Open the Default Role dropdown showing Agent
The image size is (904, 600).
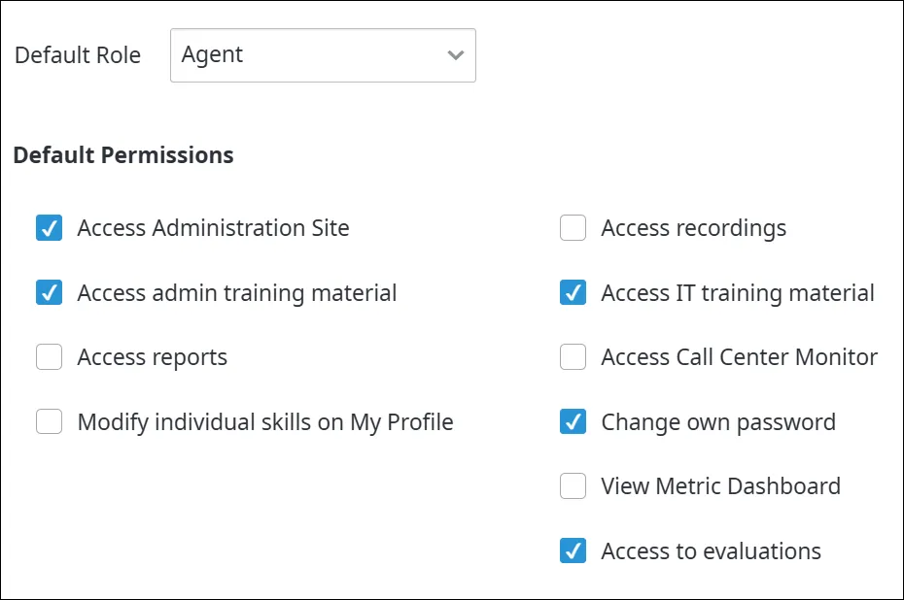(x=323, y=55)
